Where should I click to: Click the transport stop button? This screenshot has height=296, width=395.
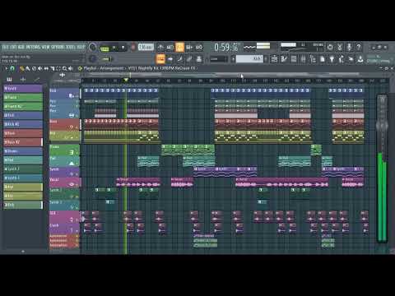point(123,48)
